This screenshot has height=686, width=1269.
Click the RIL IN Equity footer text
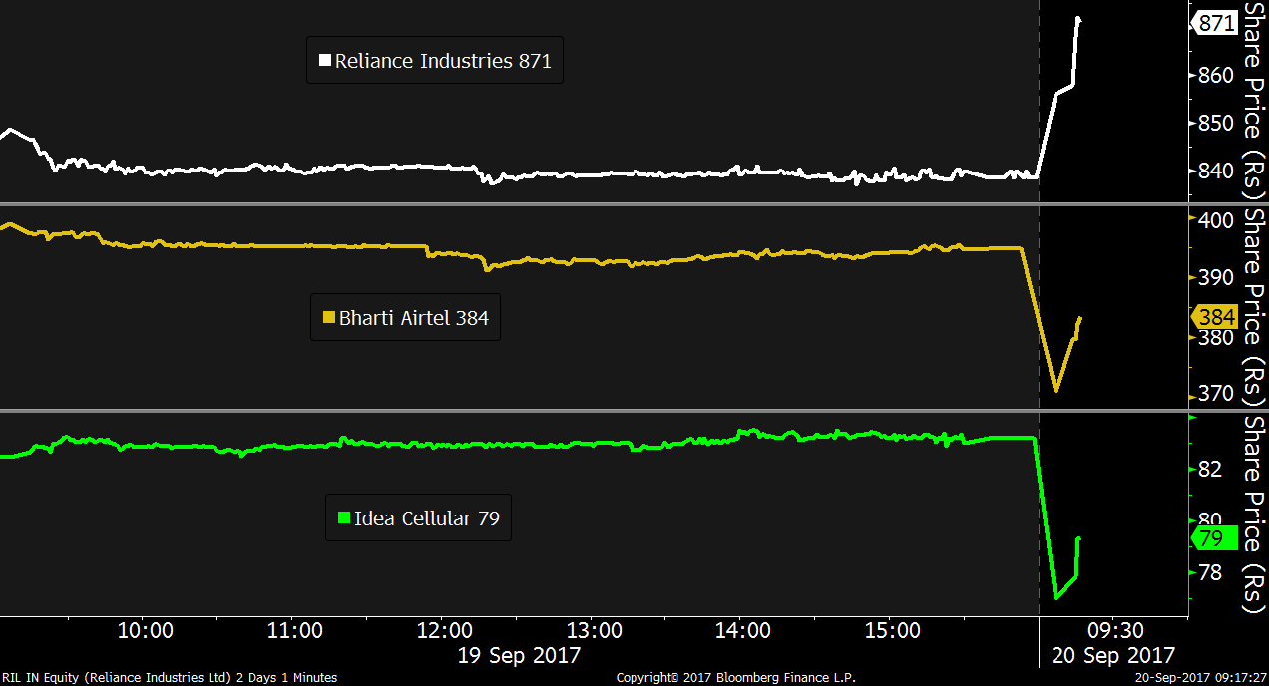(x=170, y=678)
